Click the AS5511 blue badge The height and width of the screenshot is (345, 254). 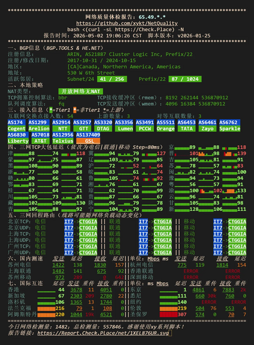(166, 122)
